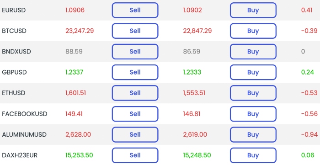This screenshot has width=320, height=165.
Task: Click Sell for ETHUSD
Action: click(x=135, y=93)
